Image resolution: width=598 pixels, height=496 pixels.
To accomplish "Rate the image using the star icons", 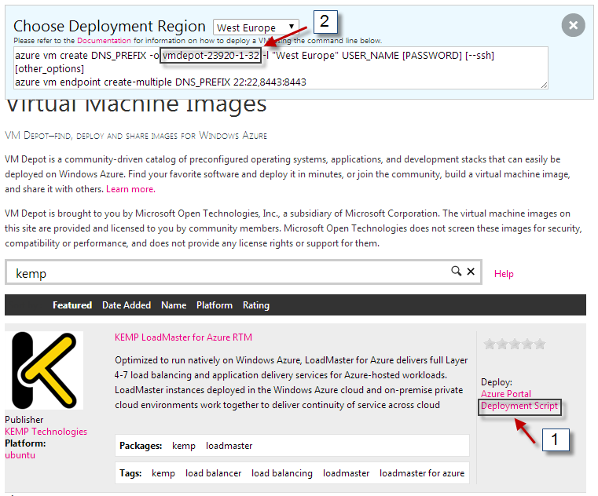I will [514, 344].
